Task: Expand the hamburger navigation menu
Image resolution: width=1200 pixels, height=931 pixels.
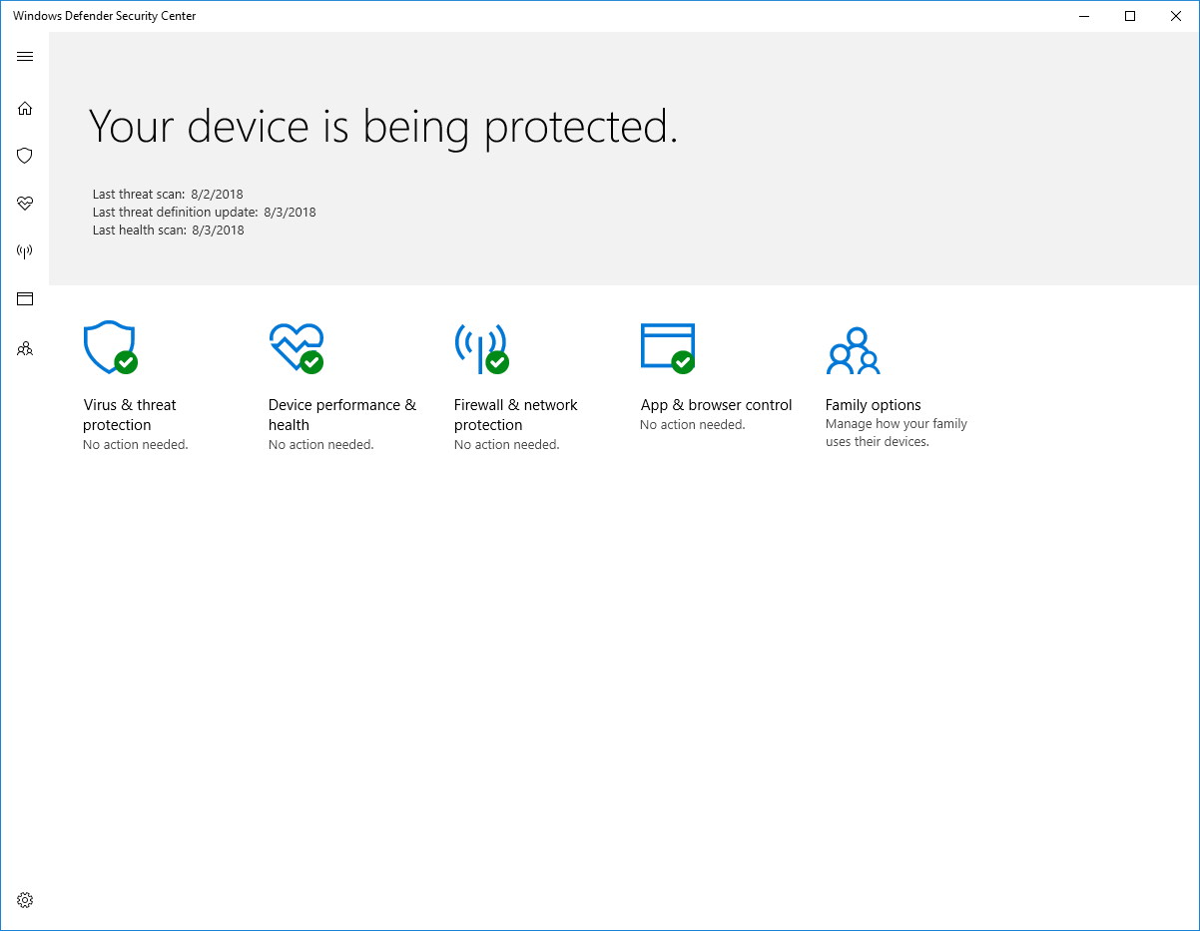Action: [x=25, y=57]
